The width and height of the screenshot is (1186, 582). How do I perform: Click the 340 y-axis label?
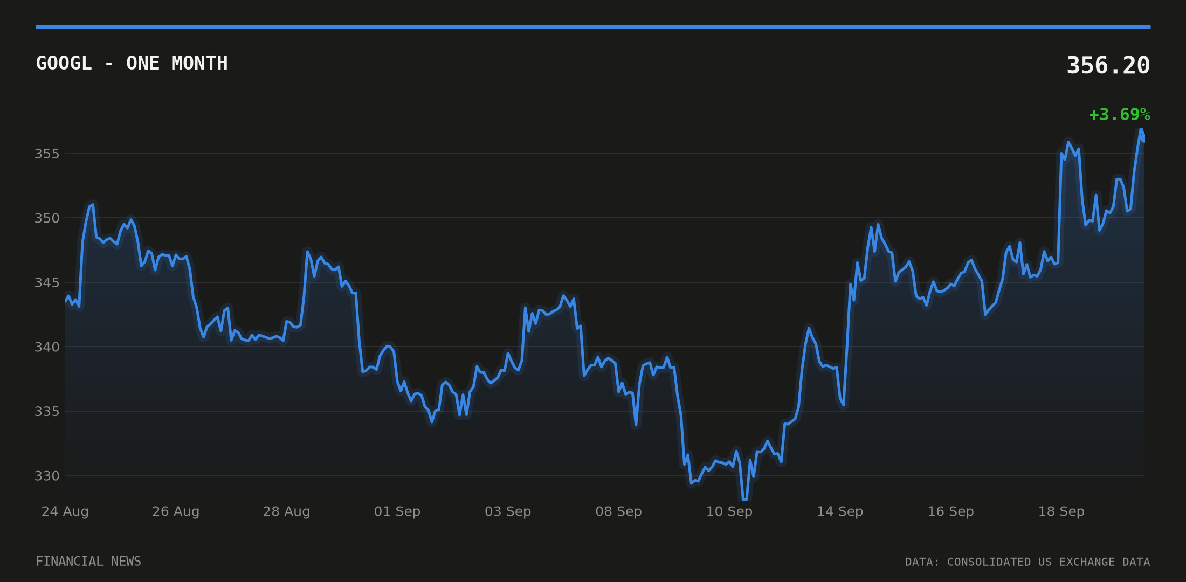click(47, 347)
